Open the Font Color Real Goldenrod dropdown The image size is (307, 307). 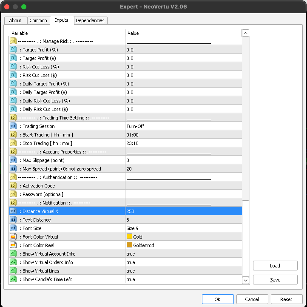click(x=183, y=245)
